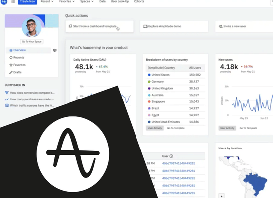Click the Explore Amplitude demo icon
The image size is (273, 198).
(x=145, y=26)
